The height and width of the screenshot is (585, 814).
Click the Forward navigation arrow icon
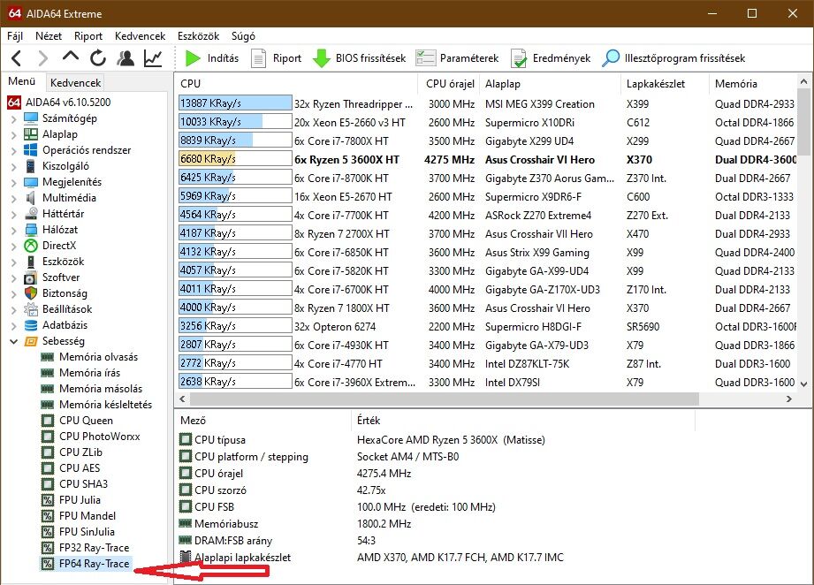pyautogui.click(x=43, y=58)
